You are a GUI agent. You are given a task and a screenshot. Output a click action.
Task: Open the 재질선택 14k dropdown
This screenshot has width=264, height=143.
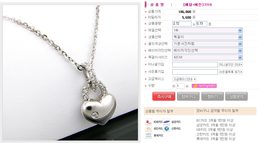click(x=207, y=31)
